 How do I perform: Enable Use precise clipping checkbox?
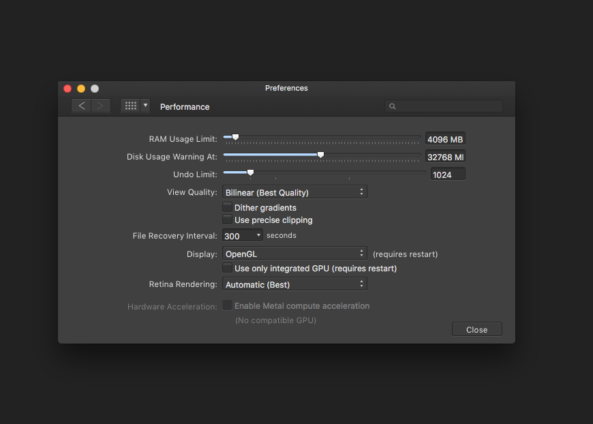(227, 219)
